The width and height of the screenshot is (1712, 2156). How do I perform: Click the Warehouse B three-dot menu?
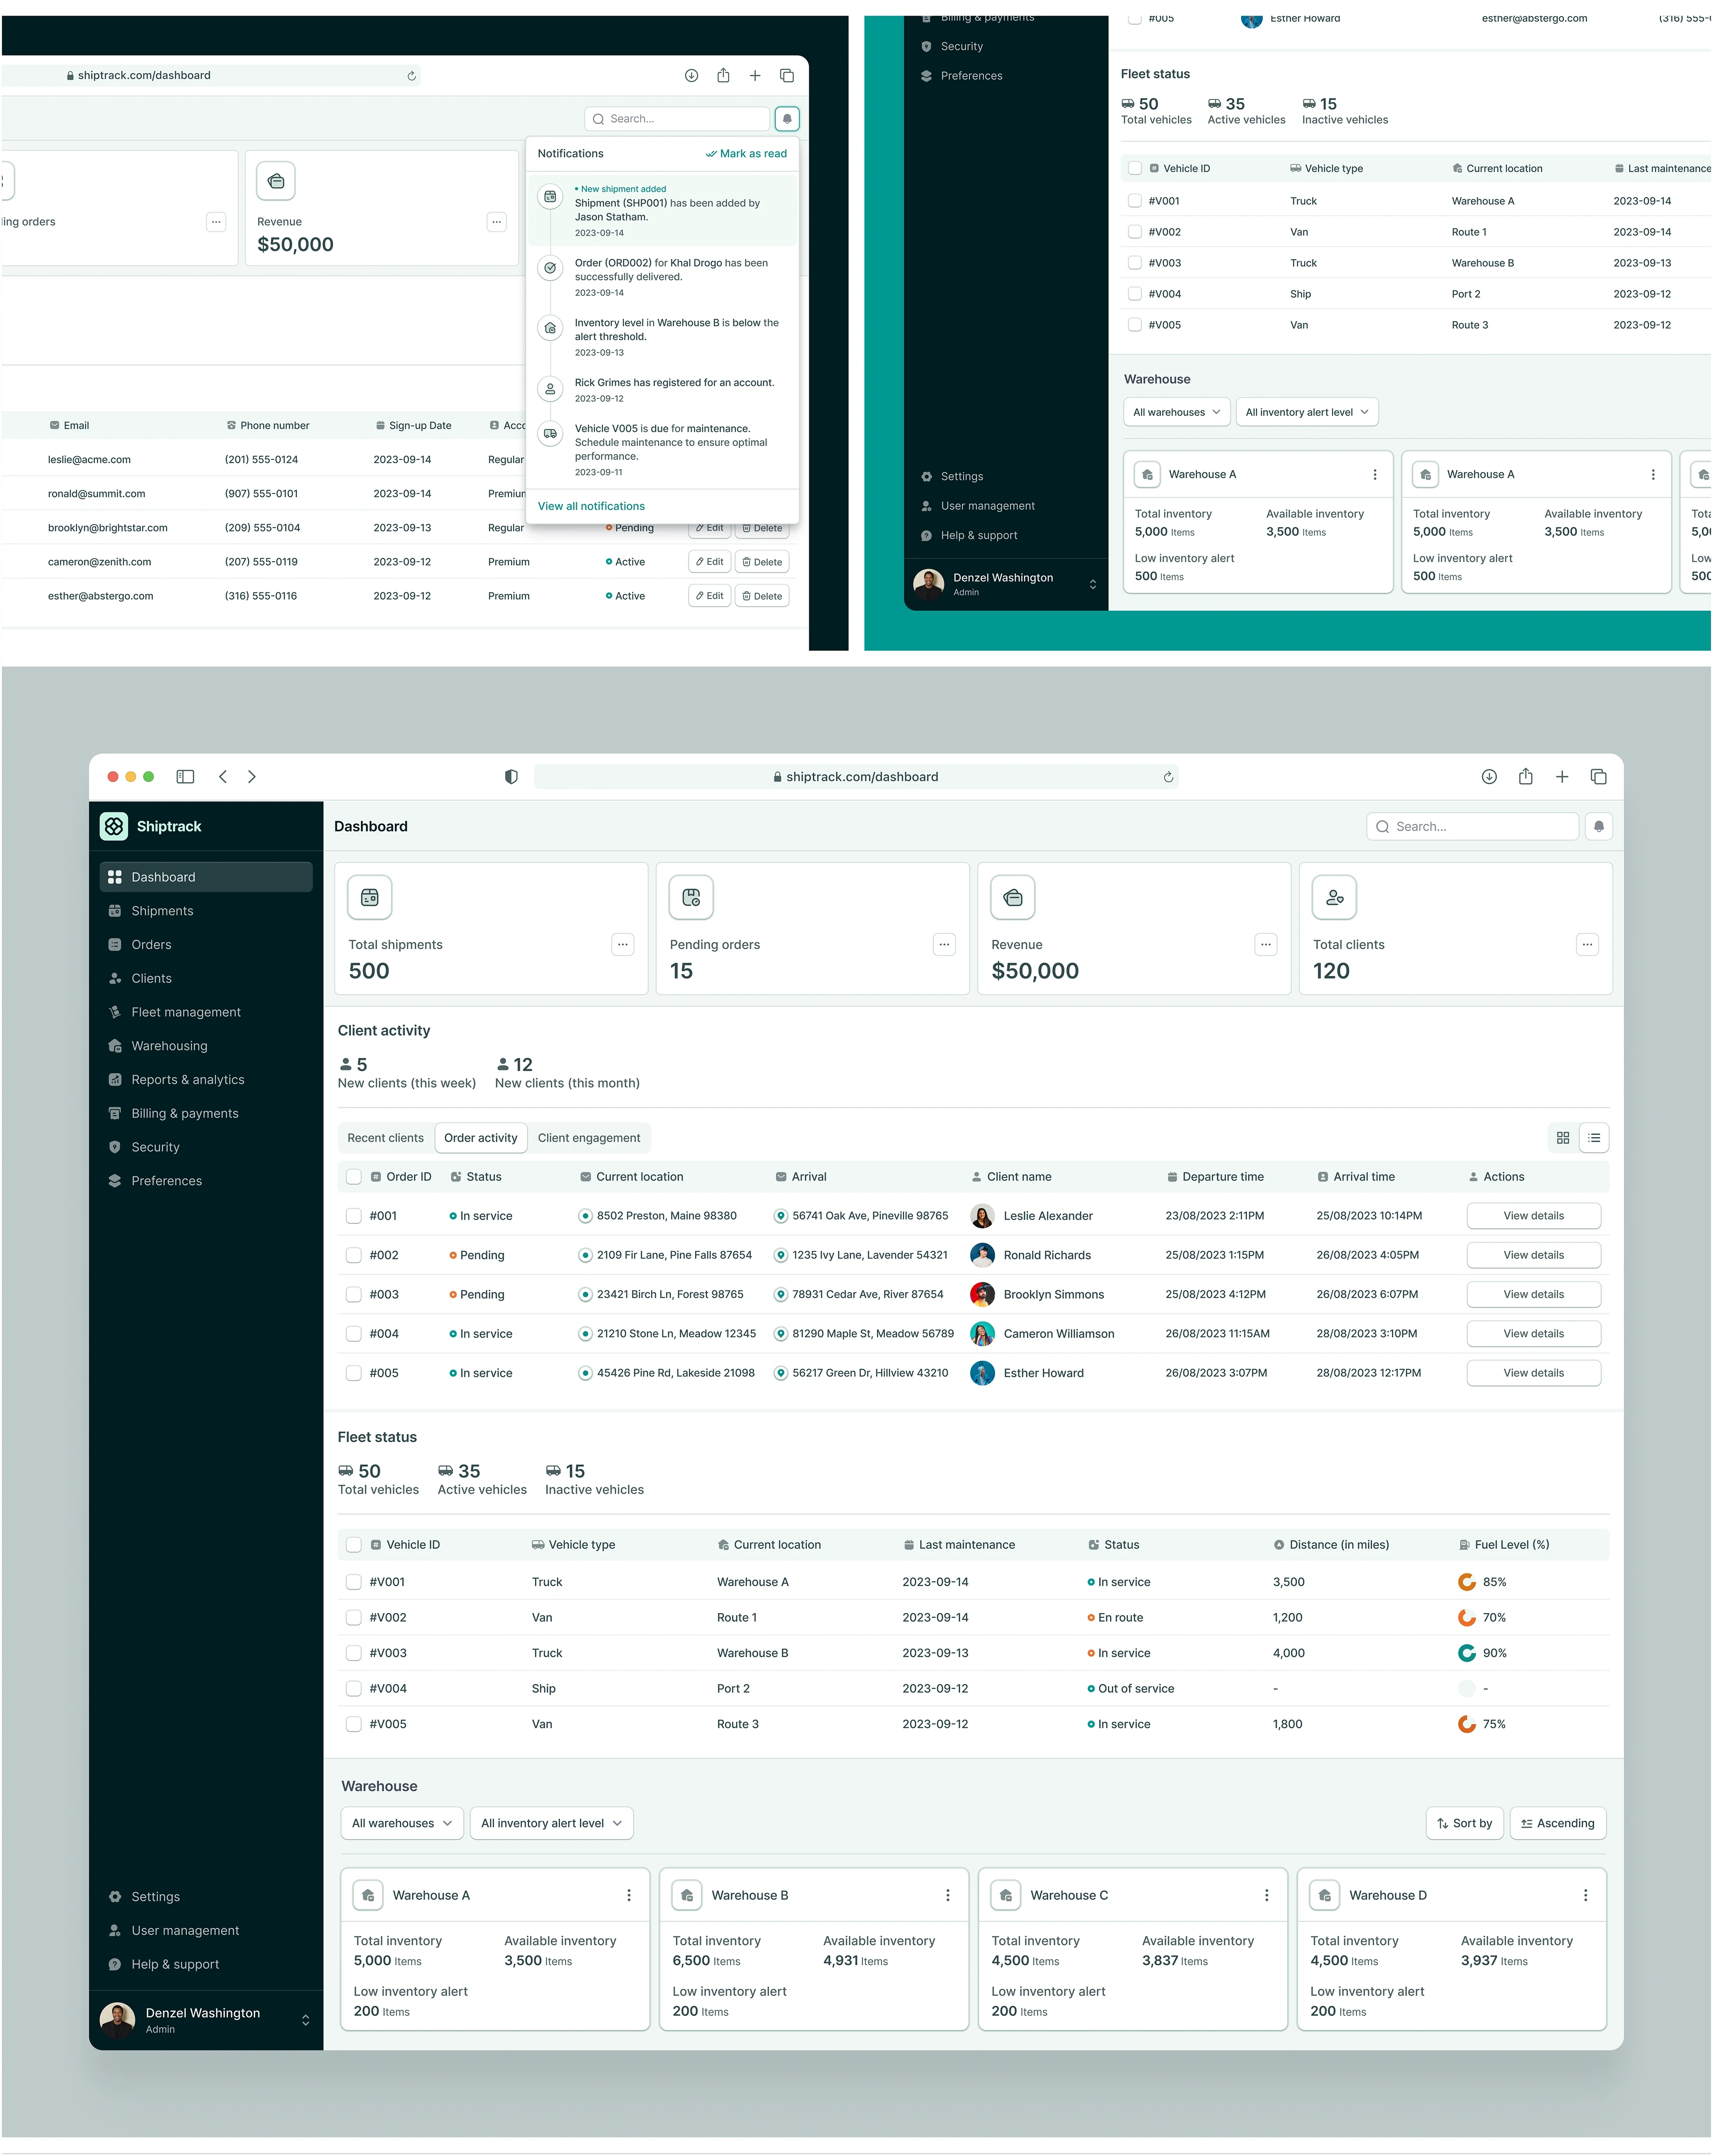[x=947, y=1895]
